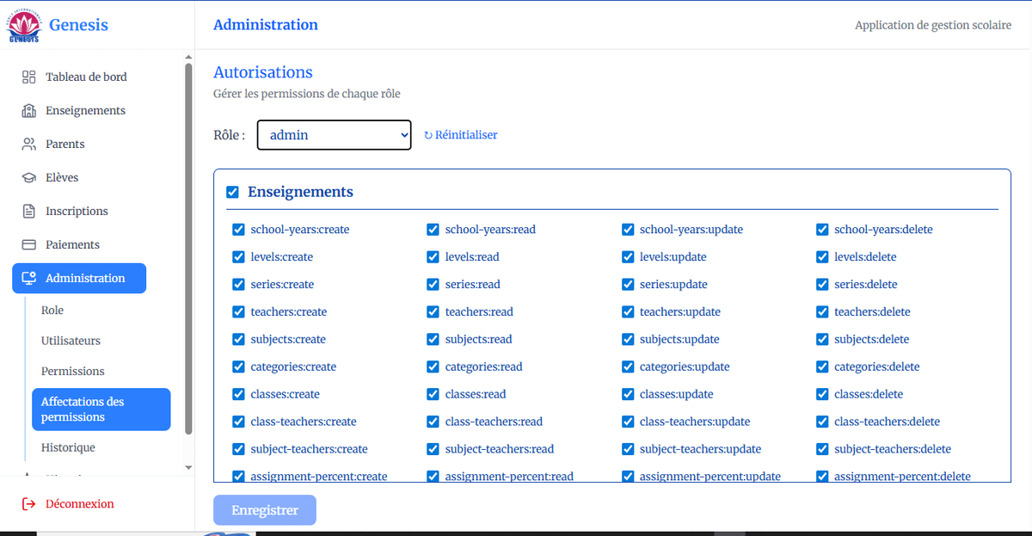
Task: Click the Administration page header title
Action: (x=266, y=25)
